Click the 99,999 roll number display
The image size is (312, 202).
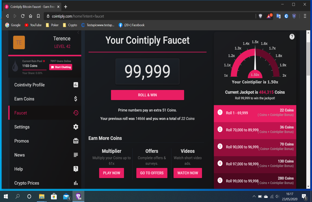click(x=147, y=71)
